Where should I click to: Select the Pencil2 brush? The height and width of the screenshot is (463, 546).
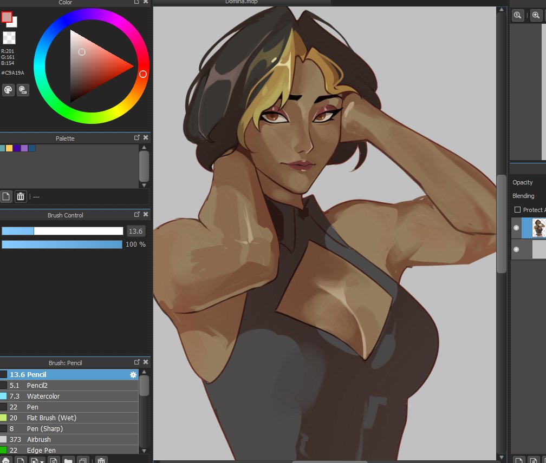tap(69, 385)
